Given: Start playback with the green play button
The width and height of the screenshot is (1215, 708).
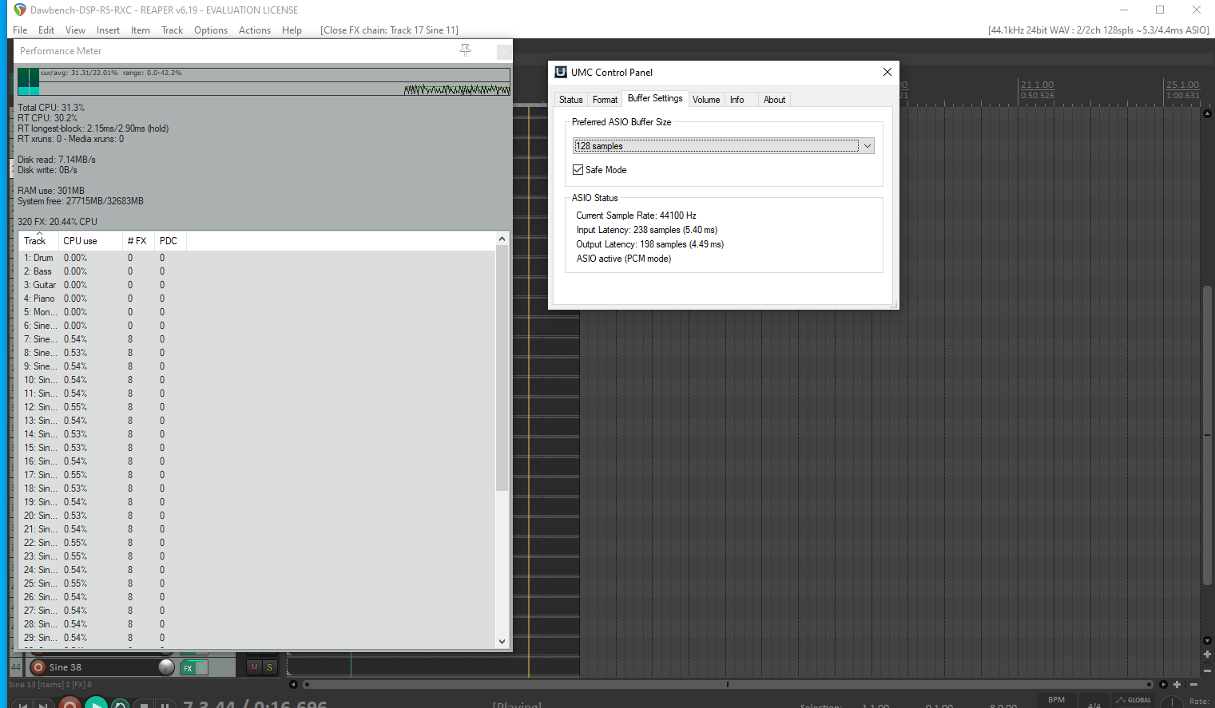Looking at the screenshot, I should pyautogui.click(x=96, y=703).
